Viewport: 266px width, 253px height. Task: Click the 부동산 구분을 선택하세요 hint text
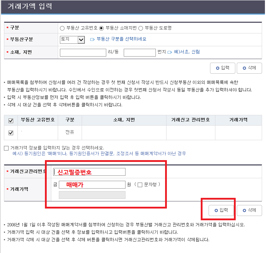122,39
